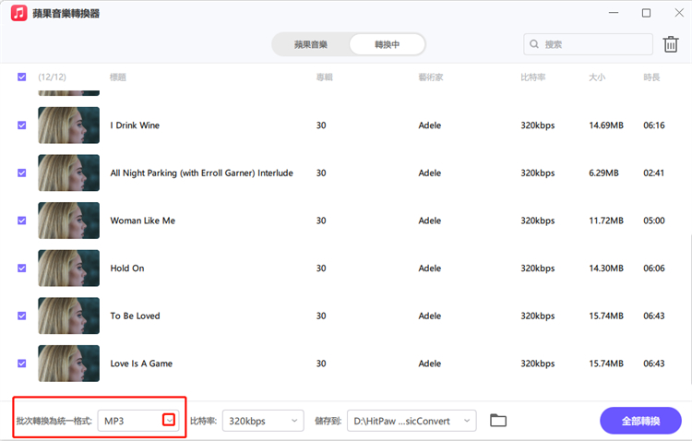Click the 搜索 search input field
The width and height of the screenshot is (692, 441).
tap(588, 44)
